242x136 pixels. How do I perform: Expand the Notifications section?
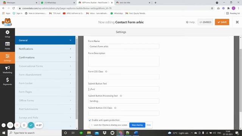point(45,49)
